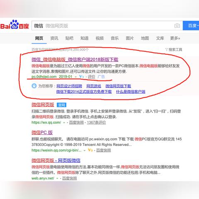Expand dropdown next to wx.qq.com
The image size is (199, 199).
pos(64,123)
